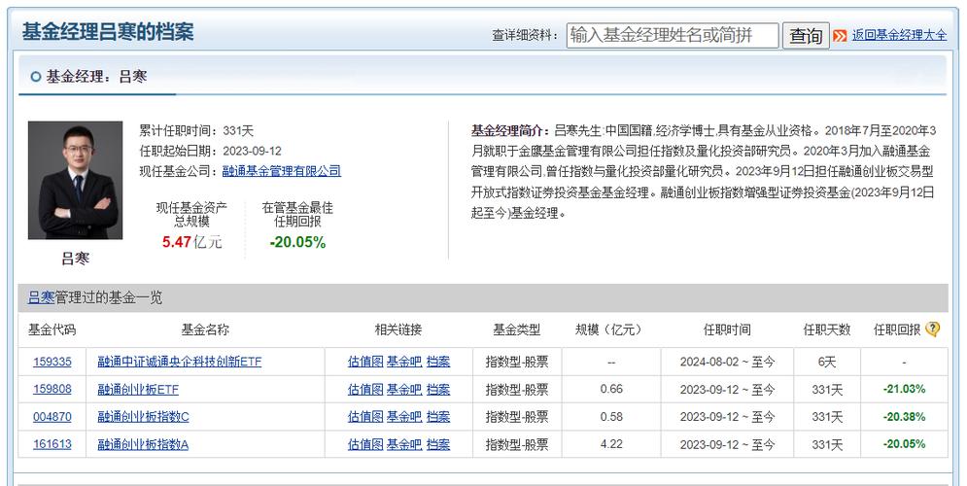Viewport: 967px width, 486px height.
Task: Open fund code 161613
Action: [52, 444]
